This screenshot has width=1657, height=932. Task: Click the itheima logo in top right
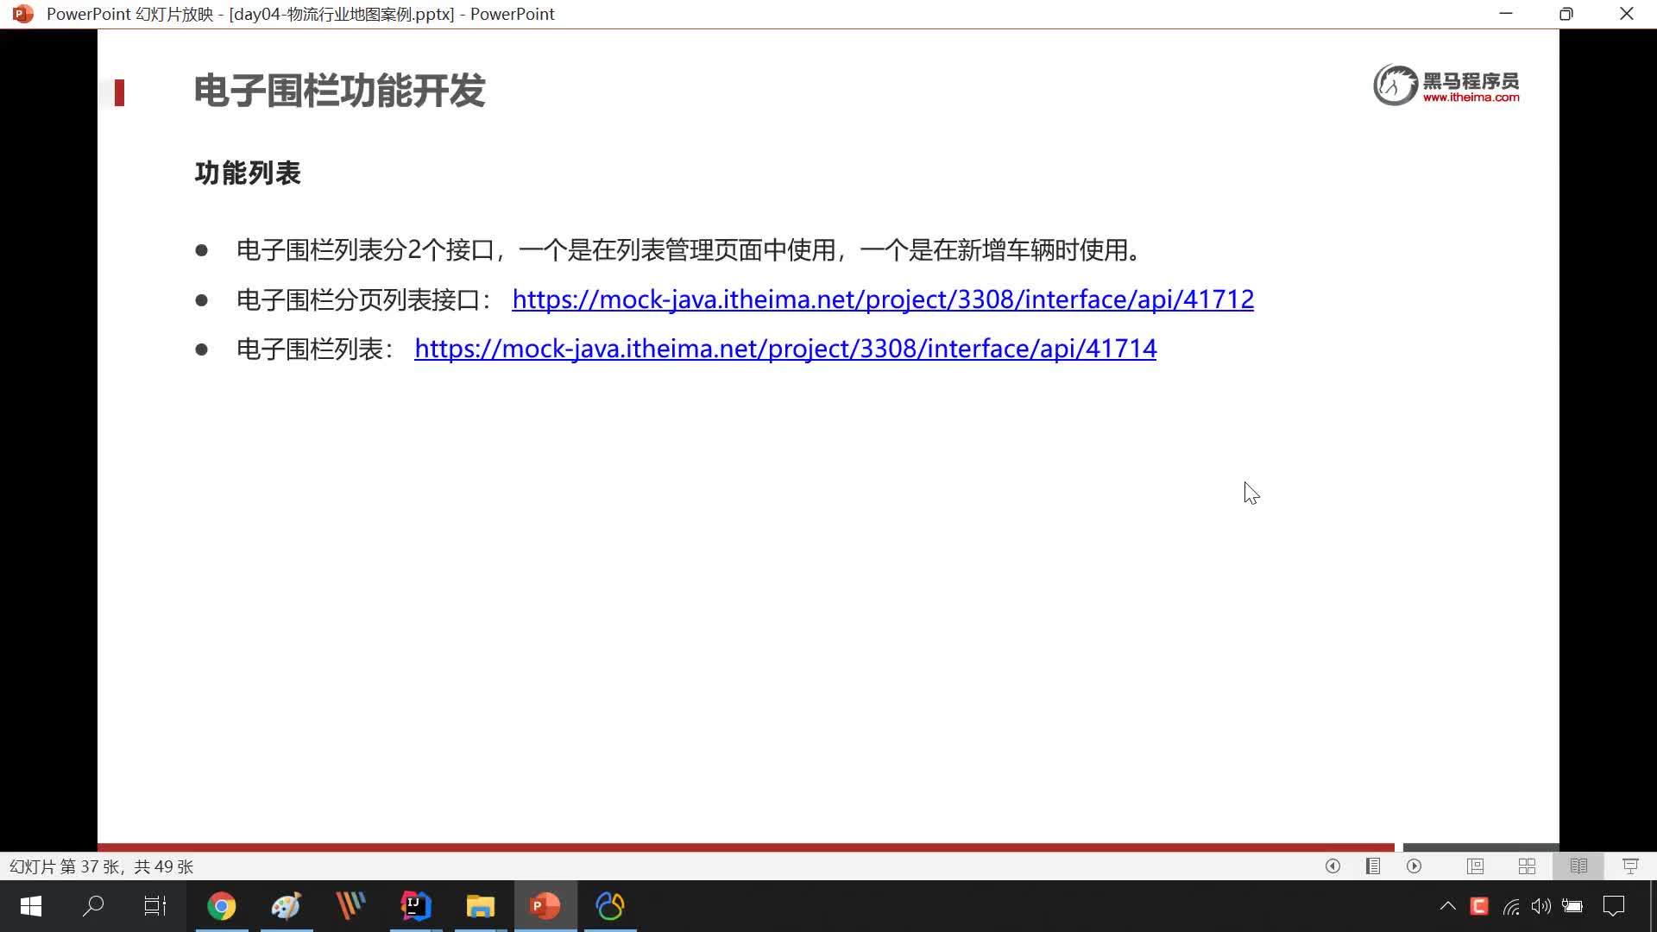(1446, 85)
